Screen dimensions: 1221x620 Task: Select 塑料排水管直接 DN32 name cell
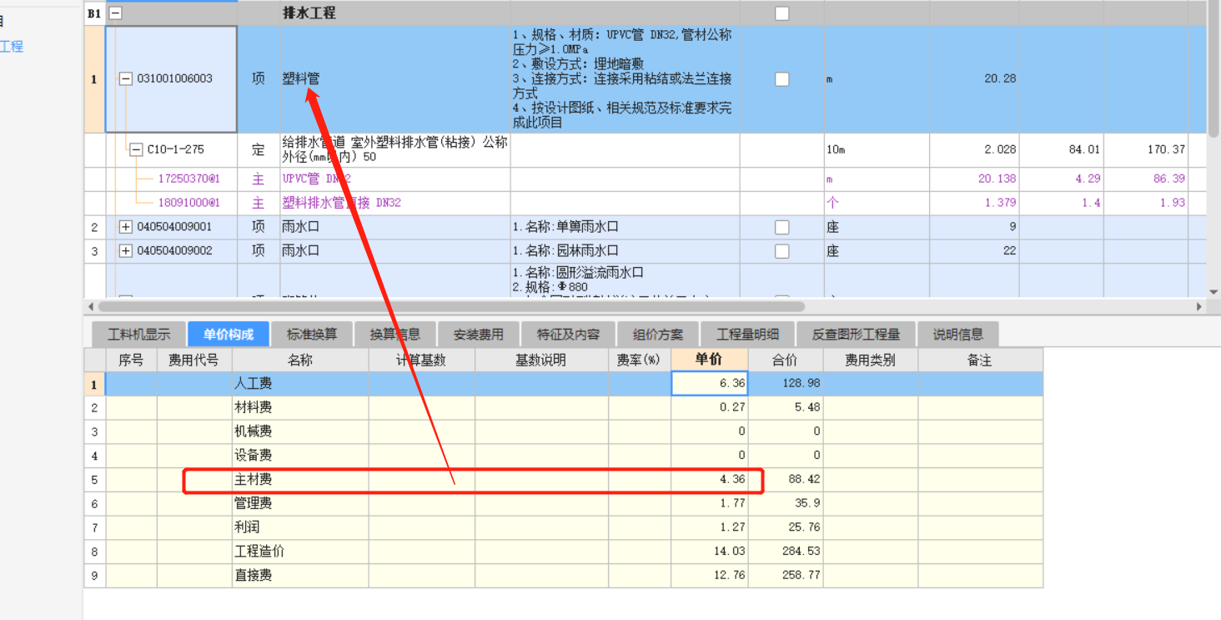[x=395, y=203]
